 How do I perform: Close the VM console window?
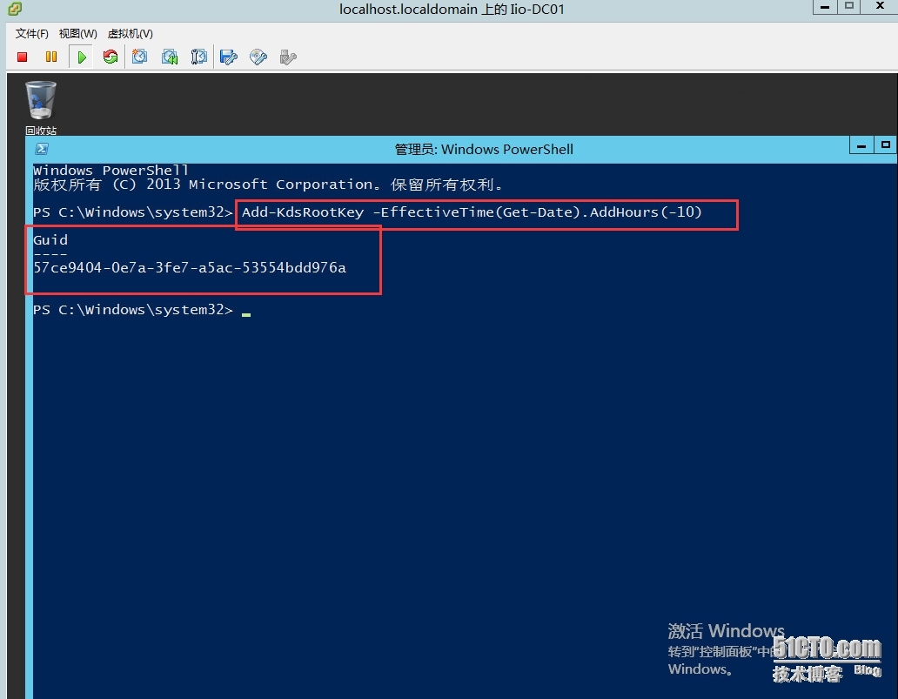click(881, 7)
